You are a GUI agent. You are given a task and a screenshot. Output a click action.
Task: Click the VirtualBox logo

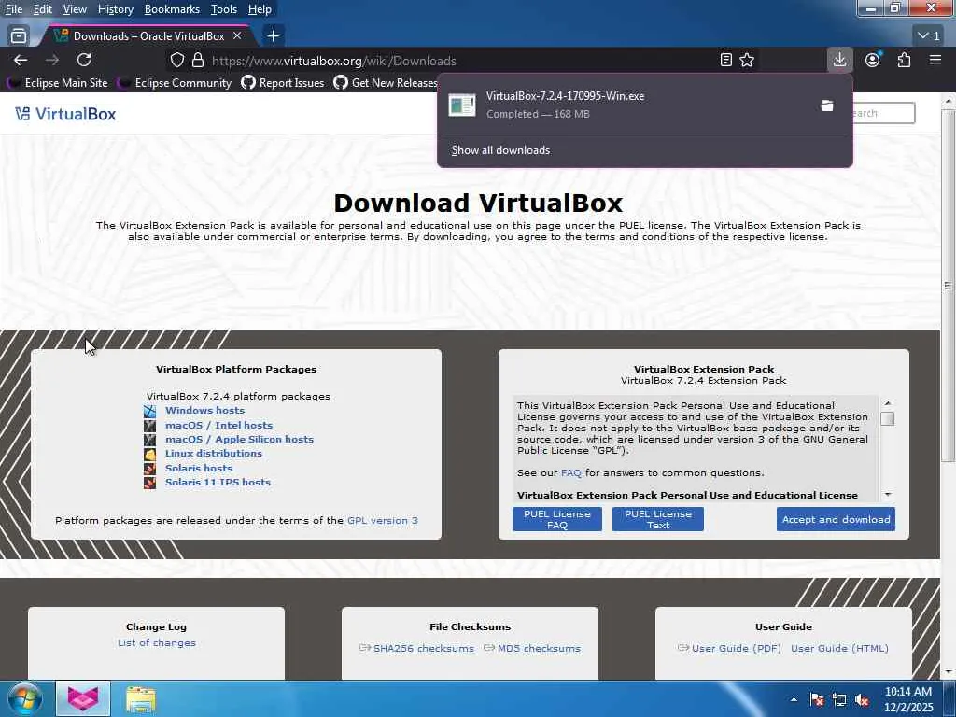tap(66, 113)
